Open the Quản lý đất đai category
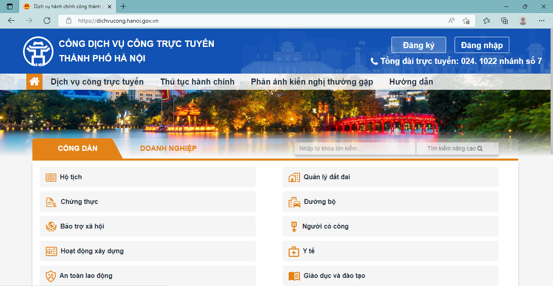Viewport: 553px width, 286px height. (x=391, y=177)
